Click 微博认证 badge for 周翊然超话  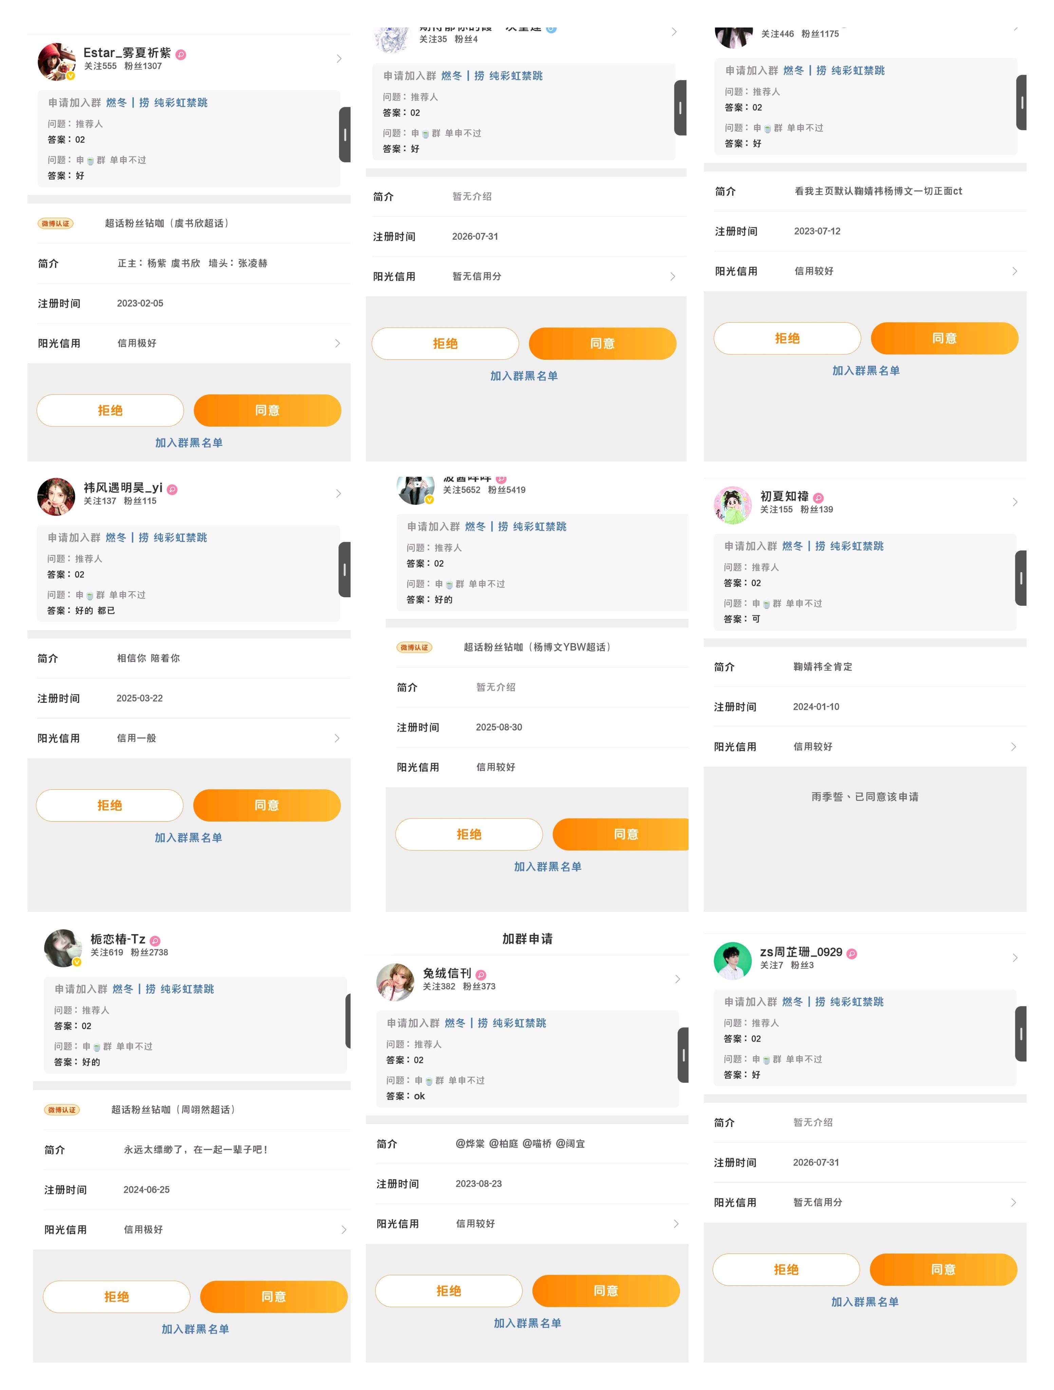62,1110
